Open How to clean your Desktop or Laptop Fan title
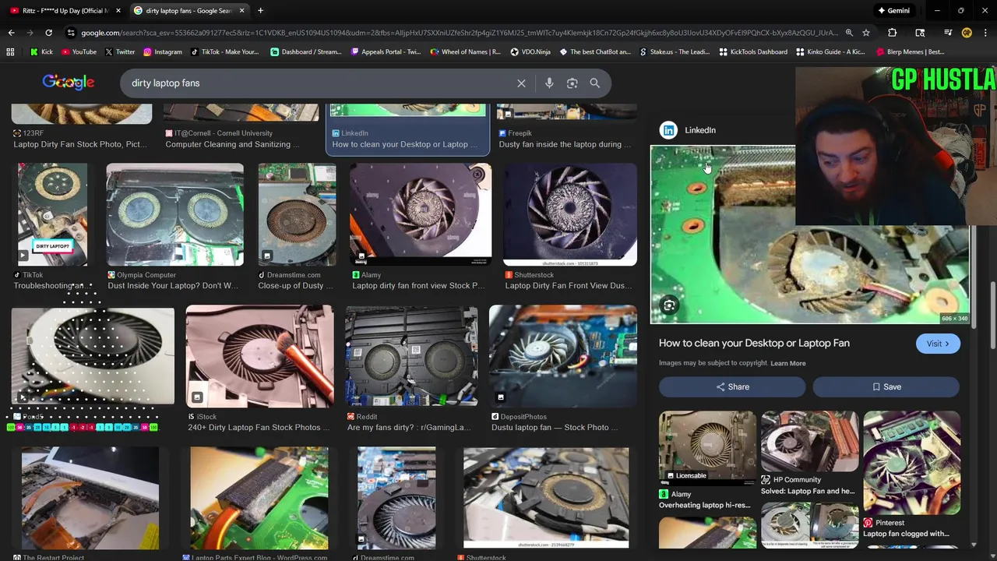997x561 pixels. pos(754,343)
